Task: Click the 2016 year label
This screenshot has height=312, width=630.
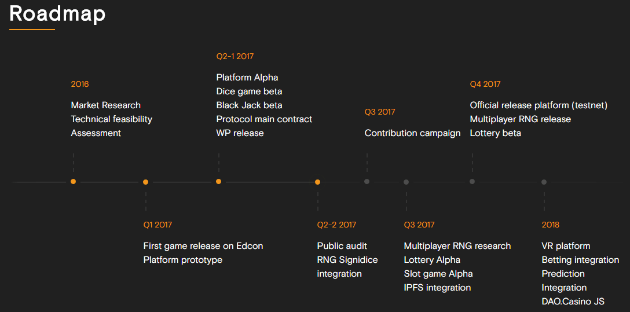Action: [80, 85]
